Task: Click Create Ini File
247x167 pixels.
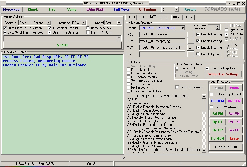Action: coord(226,147)
